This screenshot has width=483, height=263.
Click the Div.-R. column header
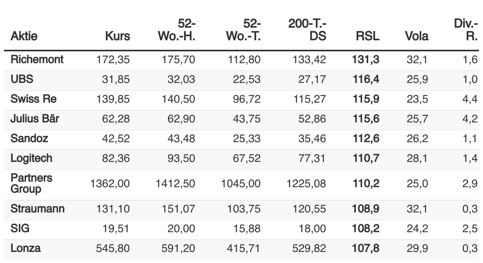click(466, 30)
